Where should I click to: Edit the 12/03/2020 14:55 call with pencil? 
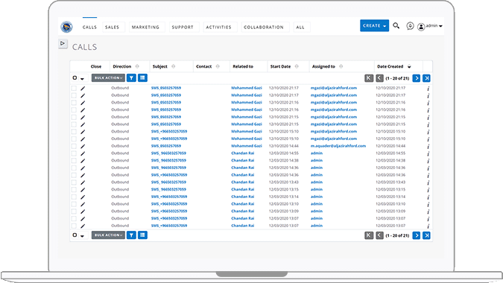(83, 153)
